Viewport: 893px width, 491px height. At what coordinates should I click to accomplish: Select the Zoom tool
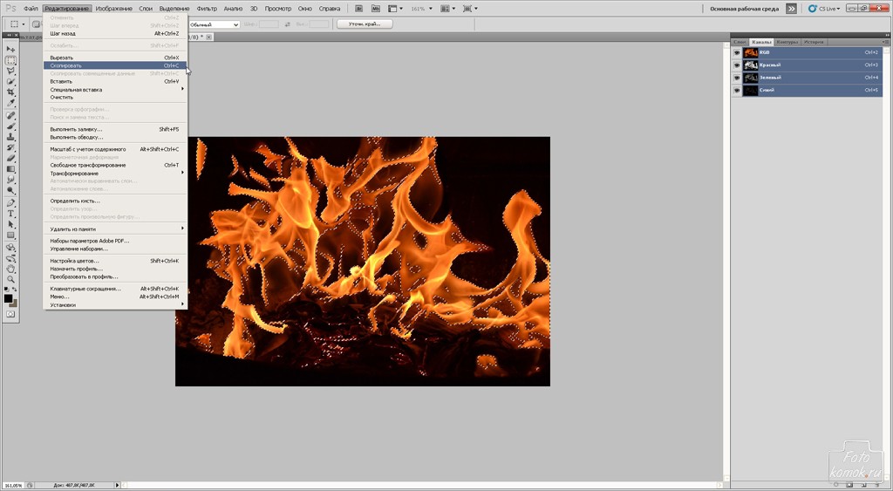(10, 280)
